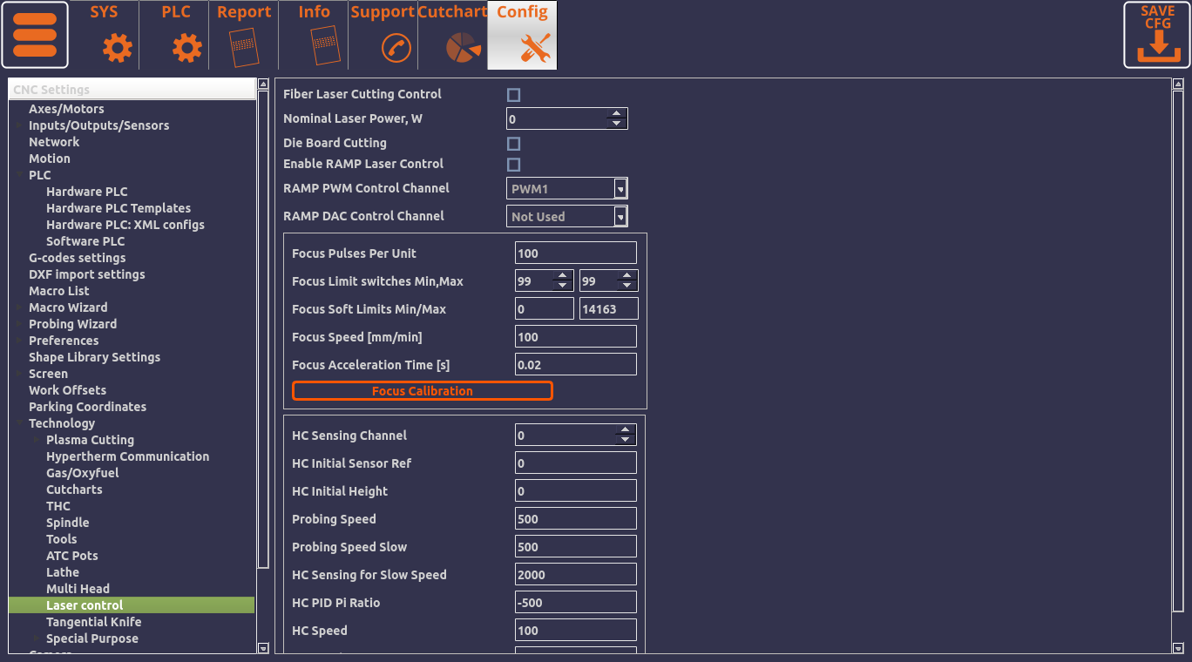
Task: Open RAMP DAC Control Channel dropdown
Action: coord(620,217)
